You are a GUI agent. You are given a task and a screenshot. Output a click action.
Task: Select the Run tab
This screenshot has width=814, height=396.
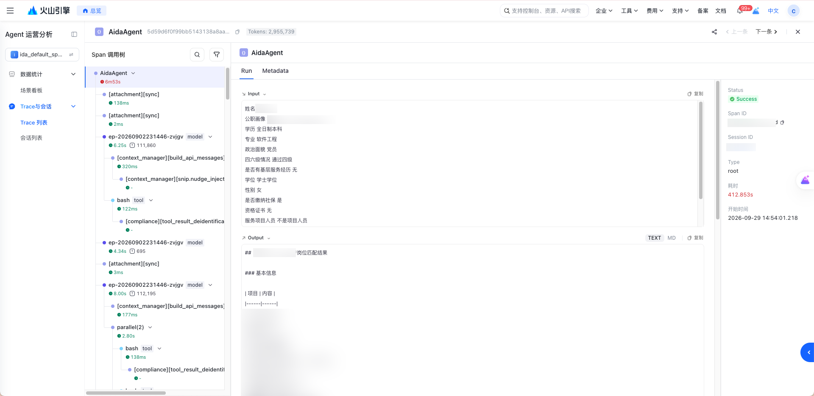click(x=247, y=71)
